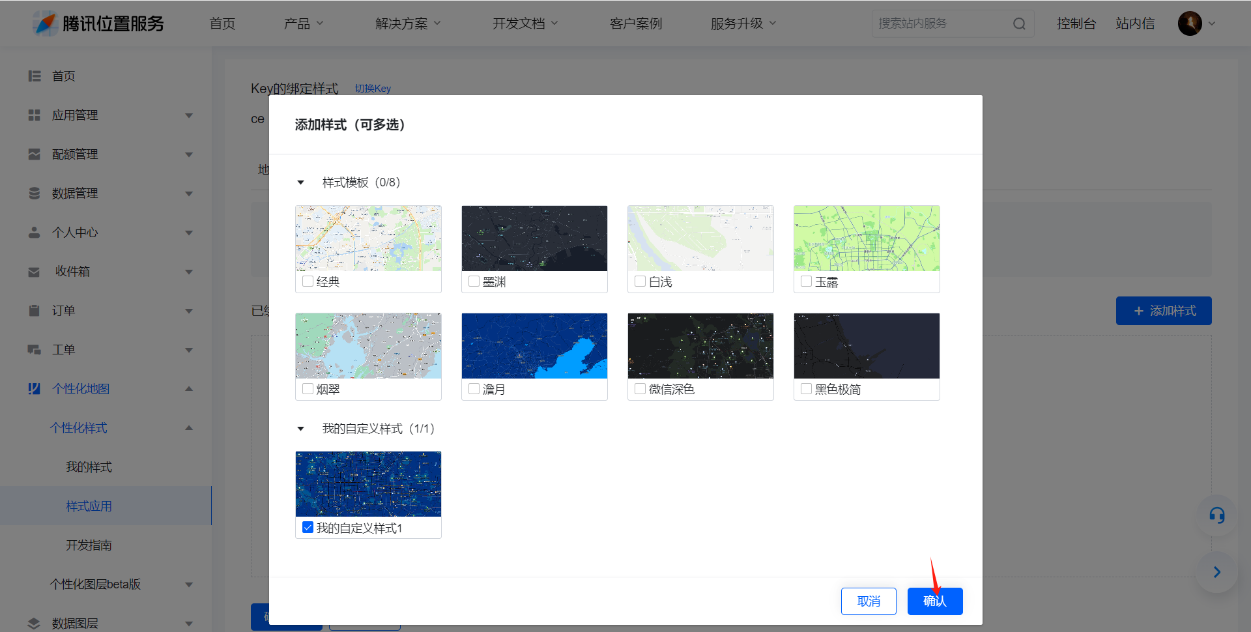Click the 经典 map style thumbnail
This screenshot has height=632, width=1251.
click(368, 238)
